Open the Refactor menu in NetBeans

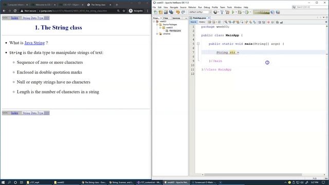[x=192, y=7]
